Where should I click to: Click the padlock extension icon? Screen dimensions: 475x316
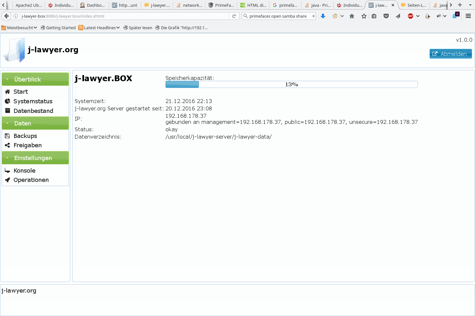428,16
